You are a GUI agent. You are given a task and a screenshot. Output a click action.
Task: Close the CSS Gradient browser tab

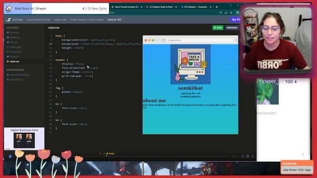tap(211, 7)
